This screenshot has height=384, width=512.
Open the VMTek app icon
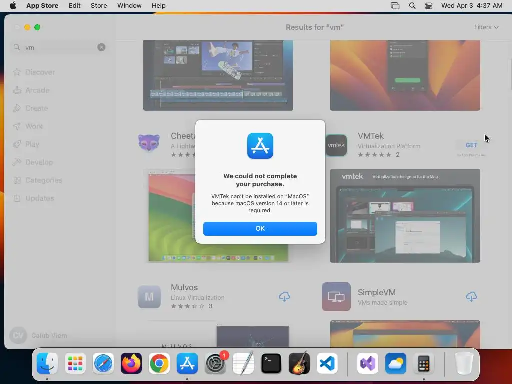pos(336,145)
